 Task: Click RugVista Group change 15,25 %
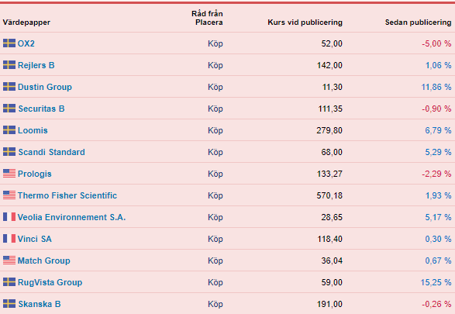point(436,282)
